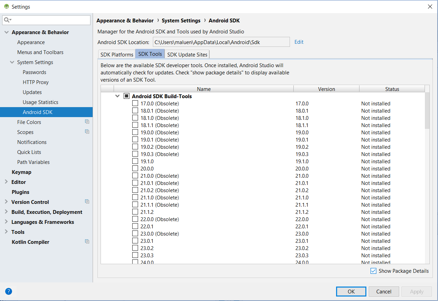Enable the 23.0.3 build tools checkbox
The width and height of the screenshot is (438, 301).
(x=135, y=256)
